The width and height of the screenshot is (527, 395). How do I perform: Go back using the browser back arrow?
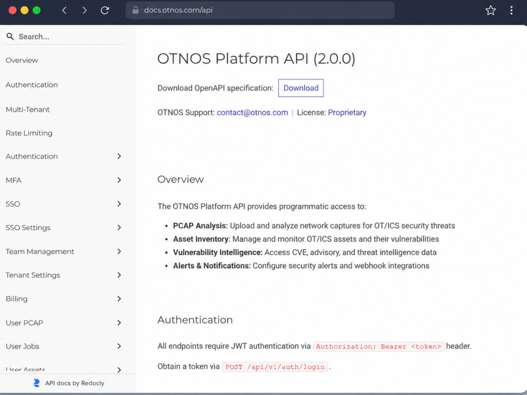coord(64,11)
